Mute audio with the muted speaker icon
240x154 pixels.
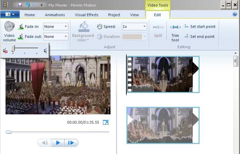[x=6, y=51]
